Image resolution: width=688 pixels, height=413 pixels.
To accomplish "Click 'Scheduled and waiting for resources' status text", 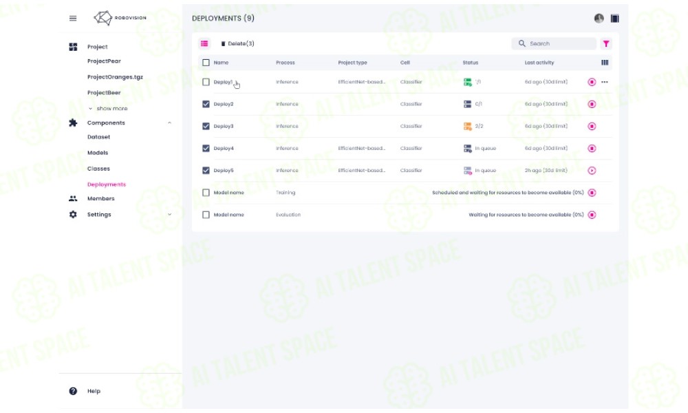I will 508,193.
